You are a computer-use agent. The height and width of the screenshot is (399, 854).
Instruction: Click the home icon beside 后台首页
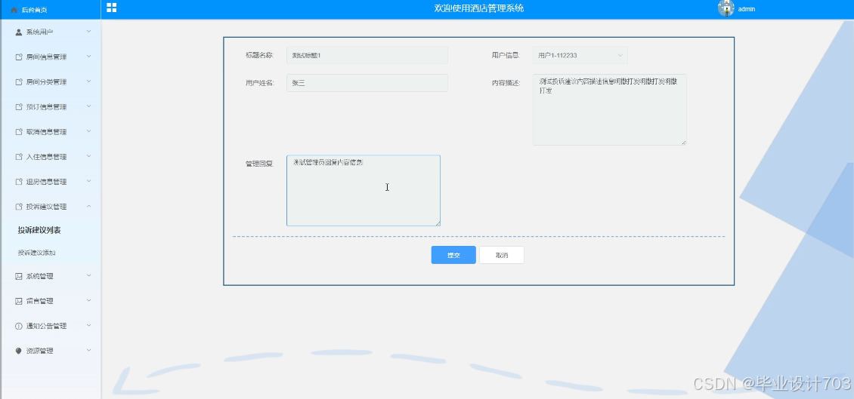(x=14, y=10)
